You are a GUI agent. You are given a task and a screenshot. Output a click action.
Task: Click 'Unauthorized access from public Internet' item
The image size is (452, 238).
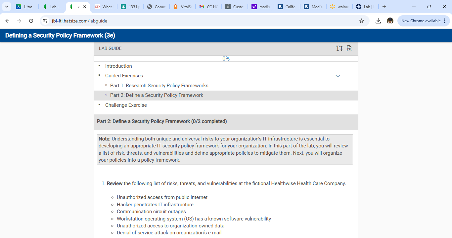[x=162, y=197]
